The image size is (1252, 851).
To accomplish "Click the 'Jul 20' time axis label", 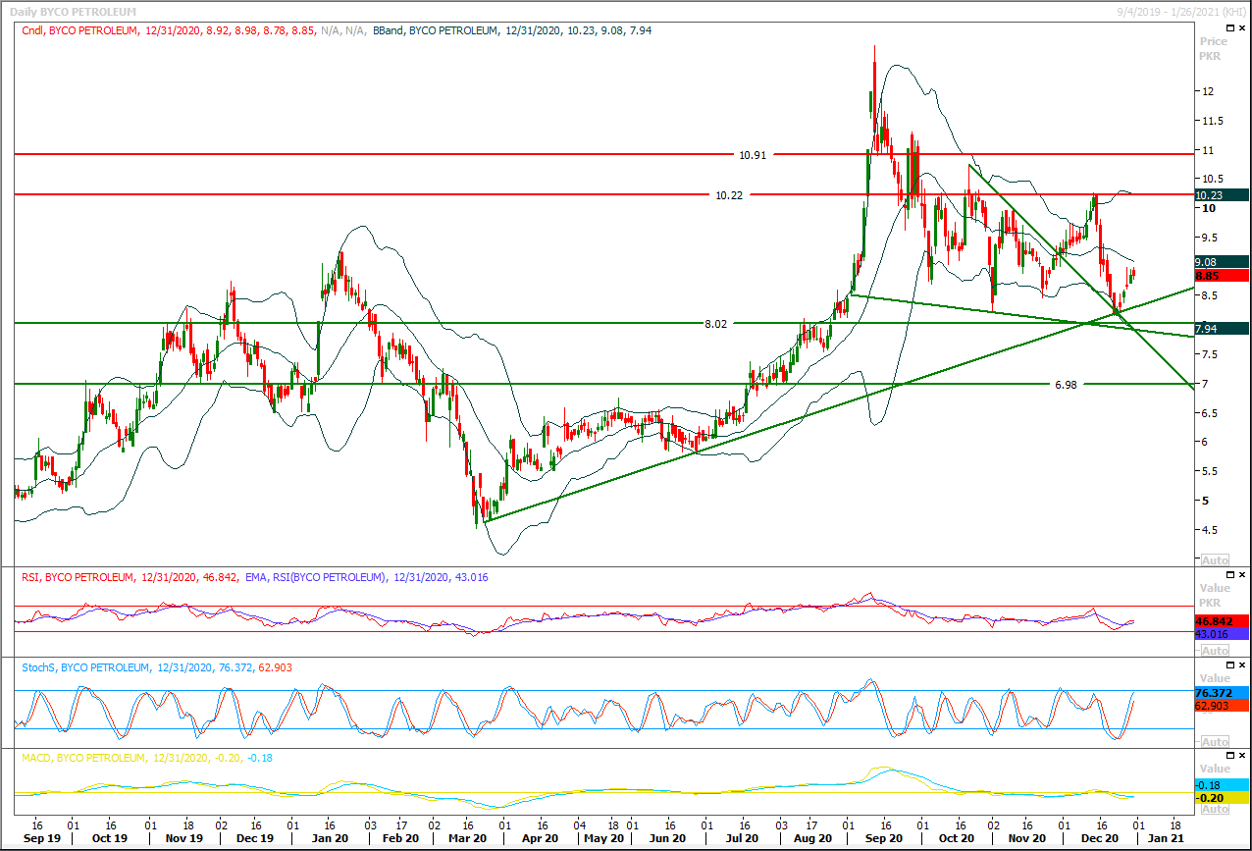I will [x=743, y=839].
